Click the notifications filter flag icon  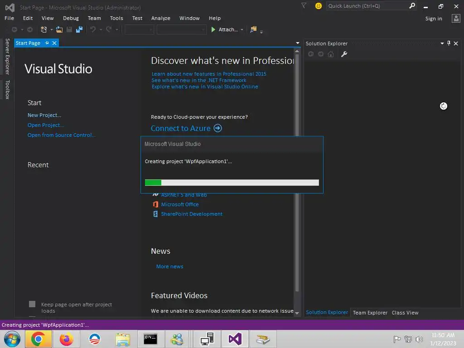[x=304, y=5]
